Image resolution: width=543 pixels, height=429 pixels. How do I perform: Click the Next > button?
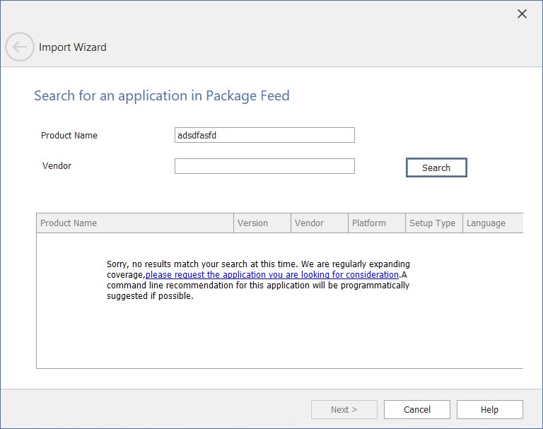click(344, 409)
